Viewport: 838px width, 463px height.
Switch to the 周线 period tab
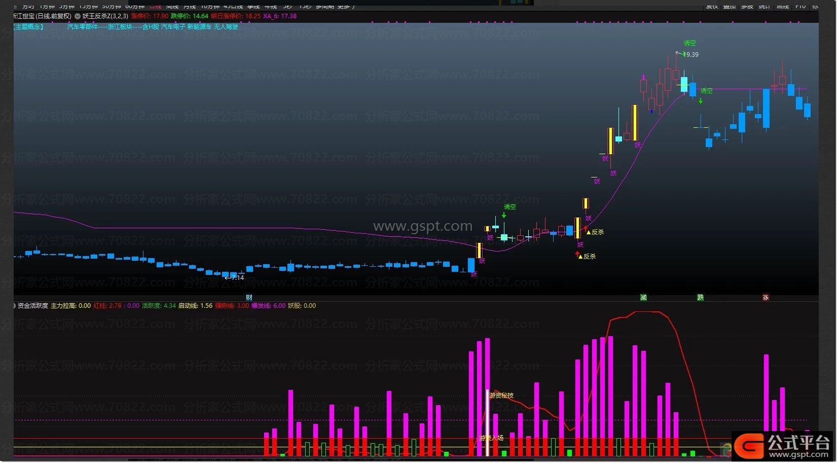172,6
